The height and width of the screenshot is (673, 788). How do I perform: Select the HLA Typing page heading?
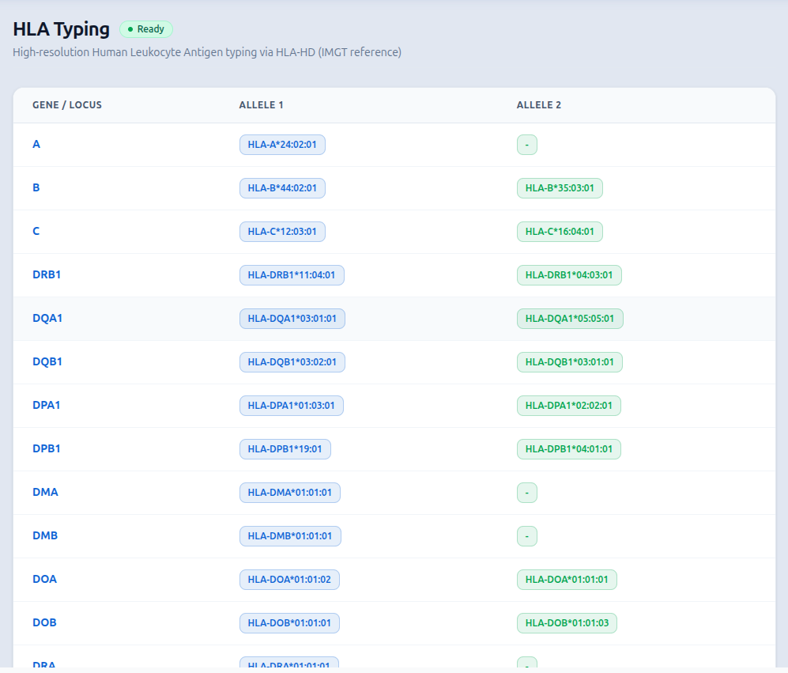pyautogui.click(x=61, y=29)
